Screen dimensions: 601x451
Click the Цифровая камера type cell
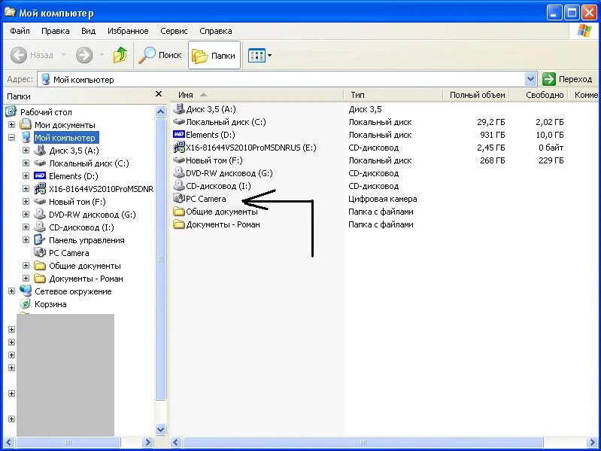(x=383, y=199)
